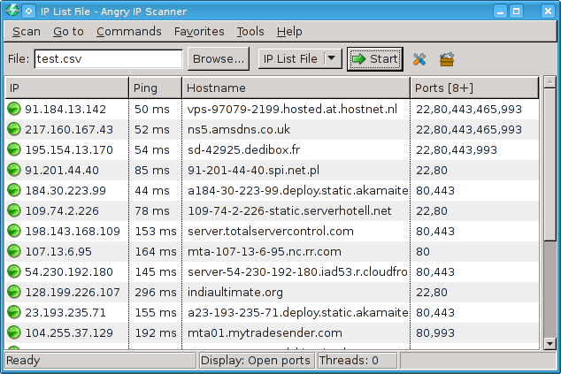
Task: Click hostname mta-107-13-6-95.nc.rr.com
Action: (264, 252)
